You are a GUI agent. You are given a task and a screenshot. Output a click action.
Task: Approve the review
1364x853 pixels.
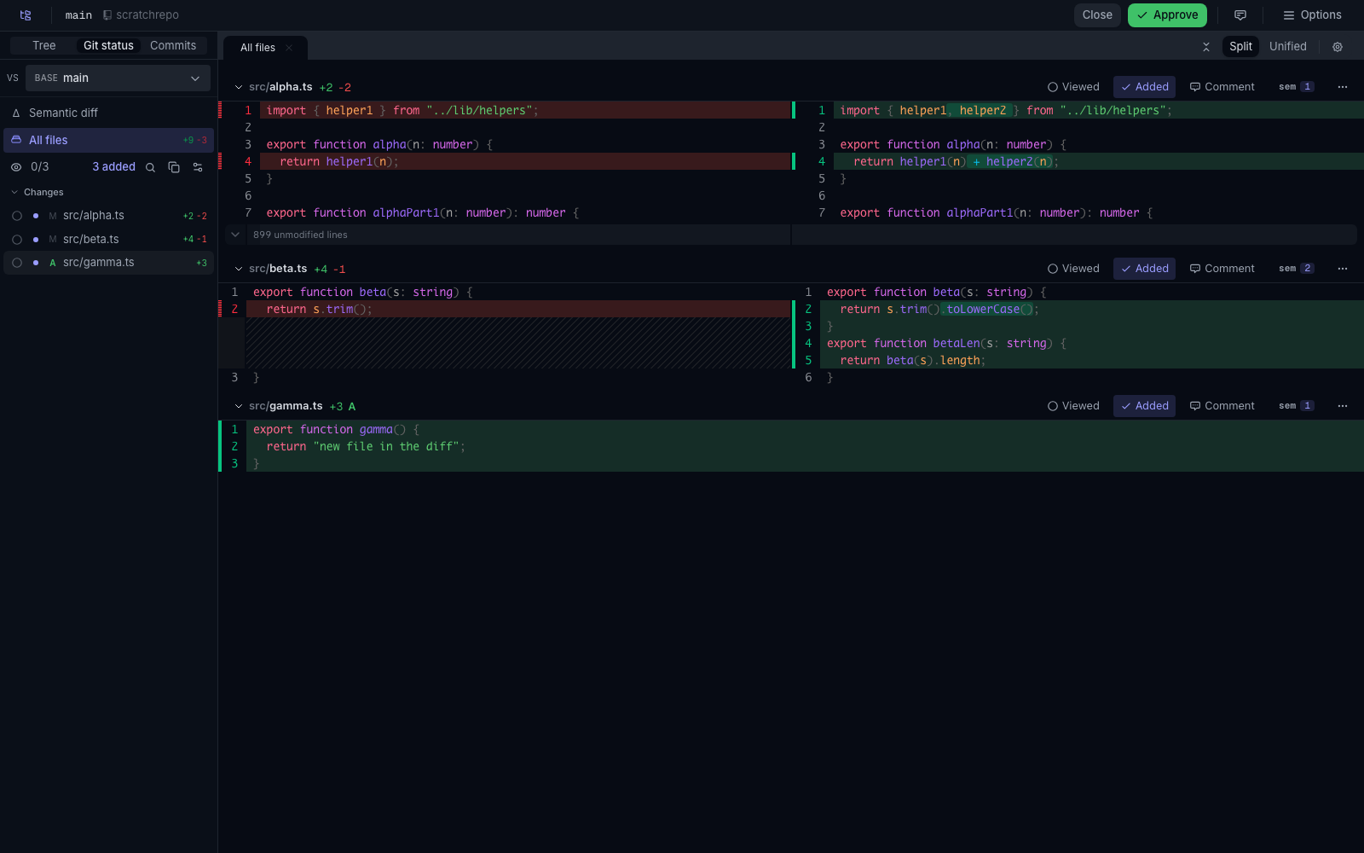[x=1167, y=15]
